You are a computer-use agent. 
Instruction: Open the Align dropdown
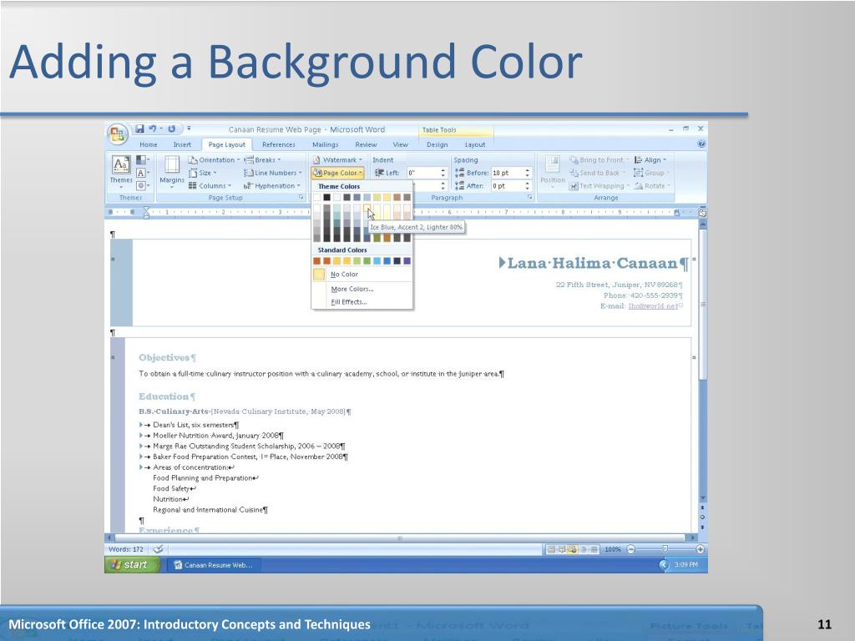(x=650, y=159)
